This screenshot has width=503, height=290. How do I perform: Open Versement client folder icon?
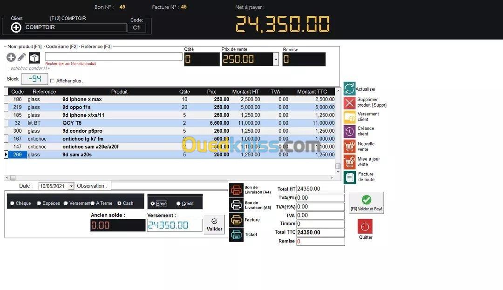349,117
